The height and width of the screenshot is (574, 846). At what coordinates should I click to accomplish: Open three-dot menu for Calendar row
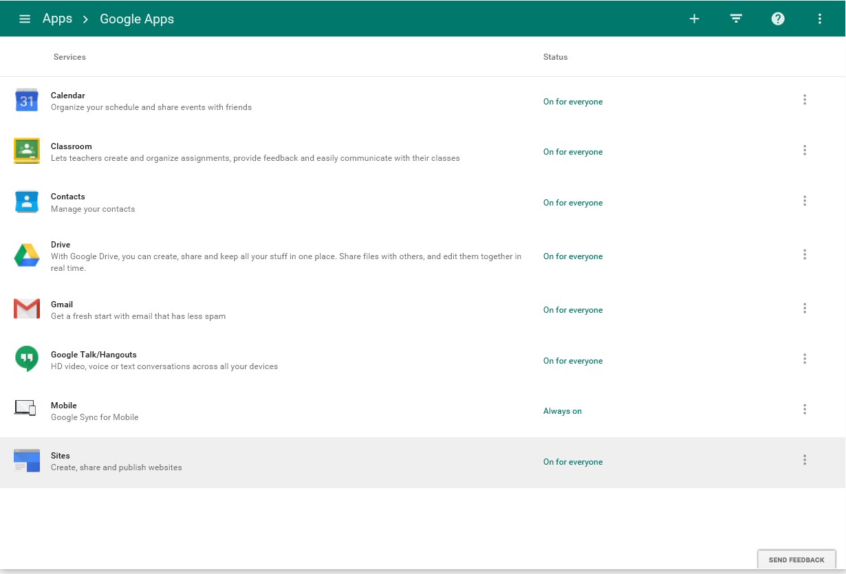point(805,100)
